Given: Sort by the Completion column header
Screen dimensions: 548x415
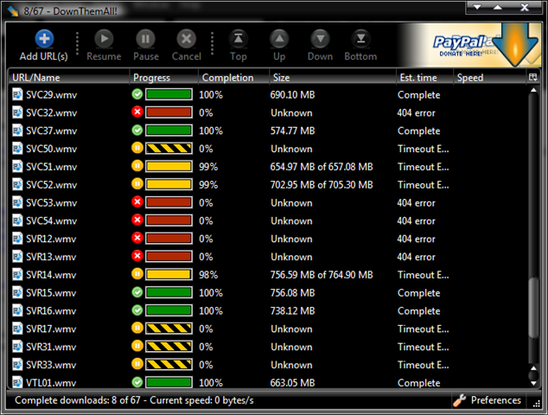Looking at the screenshot, I should click(234, 78).
